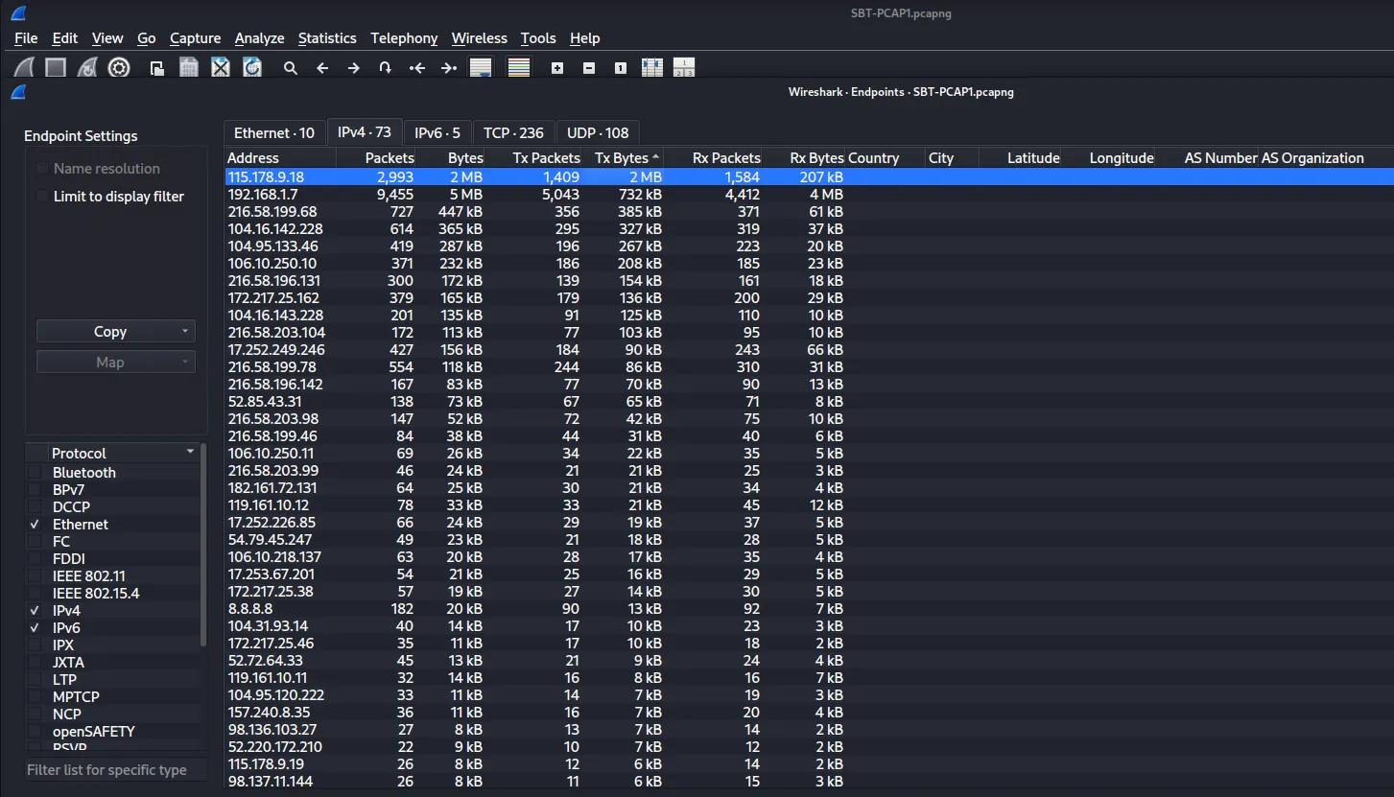The image size is (1394, 797).
Task: Focus the Filter list for specific type field
Action: pyautogui.click(x=115, y=770)
